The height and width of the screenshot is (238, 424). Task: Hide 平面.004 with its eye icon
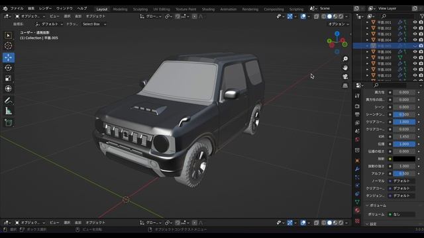(415, 40)
